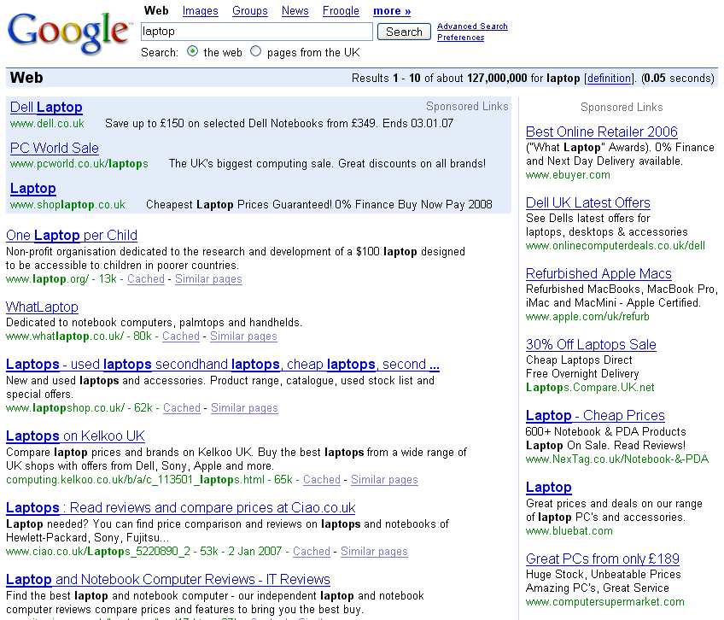Select the Web tab at the top
724x620 pixels.
(156, 10)
